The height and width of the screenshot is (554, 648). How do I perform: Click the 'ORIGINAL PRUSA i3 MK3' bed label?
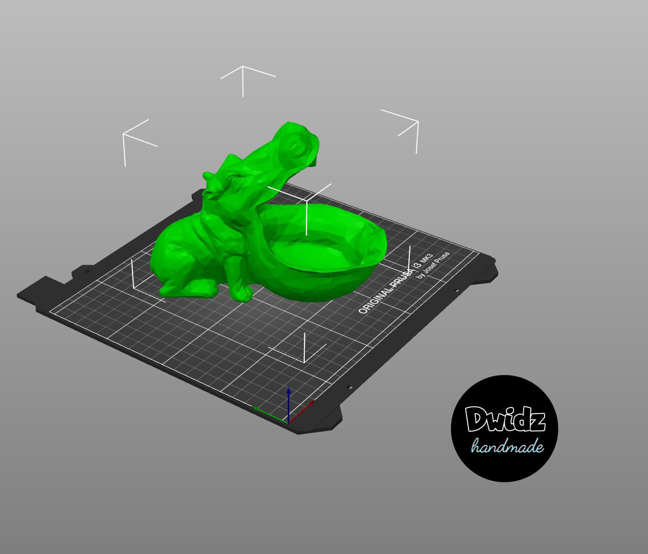click(x=396, y=284)
